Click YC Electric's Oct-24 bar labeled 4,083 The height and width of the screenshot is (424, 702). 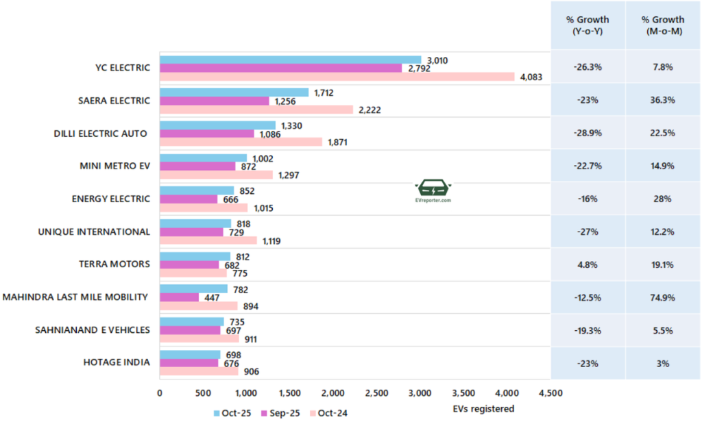[337, 77]
